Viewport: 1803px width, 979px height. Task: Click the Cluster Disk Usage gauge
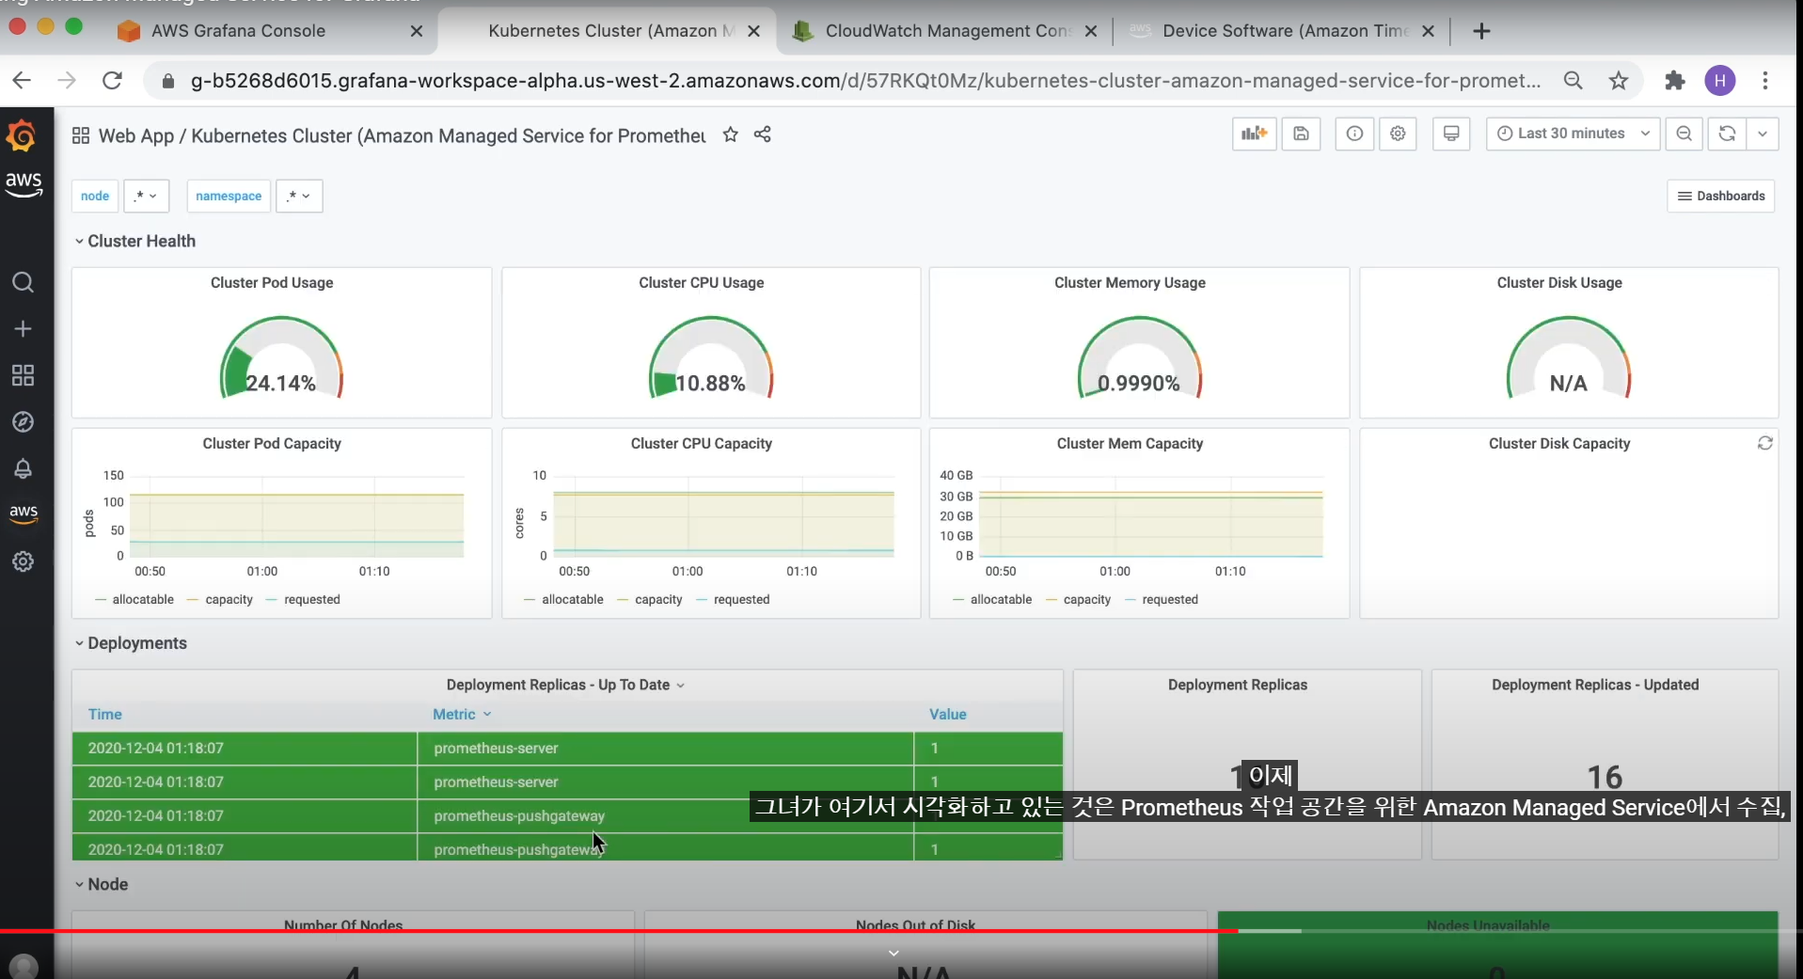1569,358
